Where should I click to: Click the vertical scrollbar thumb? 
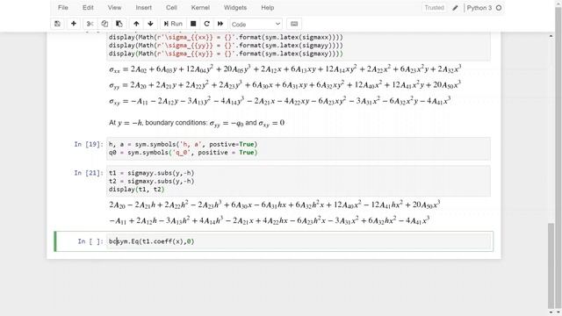[551, 265]
